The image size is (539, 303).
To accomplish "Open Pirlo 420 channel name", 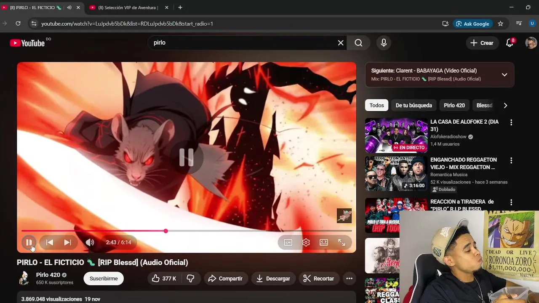I will pyautogui.click(x=48, y=275).
